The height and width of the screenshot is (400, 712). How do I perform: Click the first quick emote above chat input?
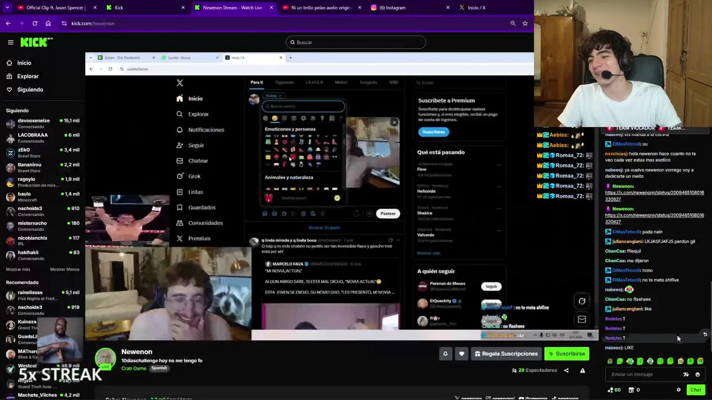coord(610,361)
